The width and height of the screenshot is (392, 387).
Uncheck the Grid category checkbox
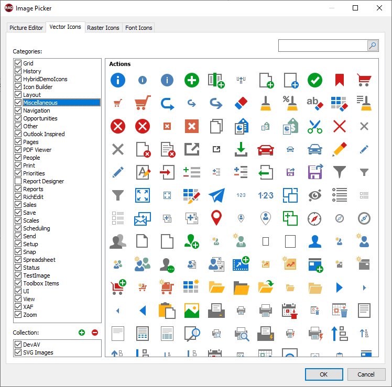click(18, 63)
